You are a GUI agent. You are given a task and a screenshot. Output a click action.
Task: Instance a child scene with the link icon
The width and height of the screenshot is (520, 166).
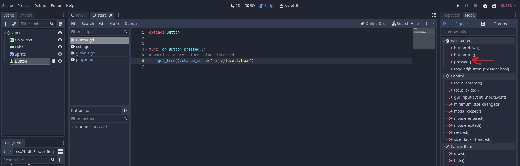click(x=14, y=24)
